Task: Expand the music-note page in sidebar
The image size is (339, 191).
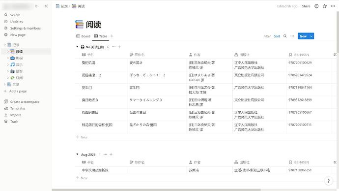Action: pyautogui.click(x=8, y=64)
